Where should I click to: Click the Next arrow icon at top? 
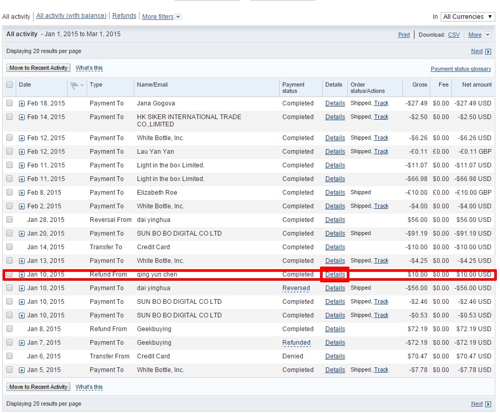[x=488, y=51]
